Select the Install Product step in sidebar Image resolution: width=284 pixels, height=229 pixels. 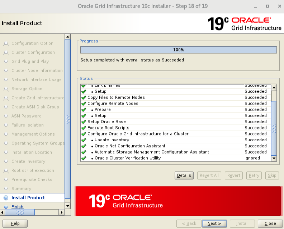click(28, 198)
